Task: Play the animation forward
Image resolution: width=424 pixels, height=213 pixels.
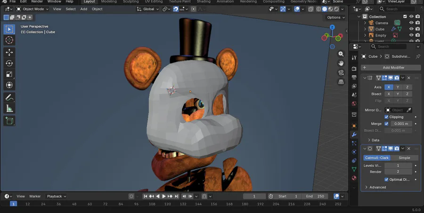Action: (x=164, y=196)
